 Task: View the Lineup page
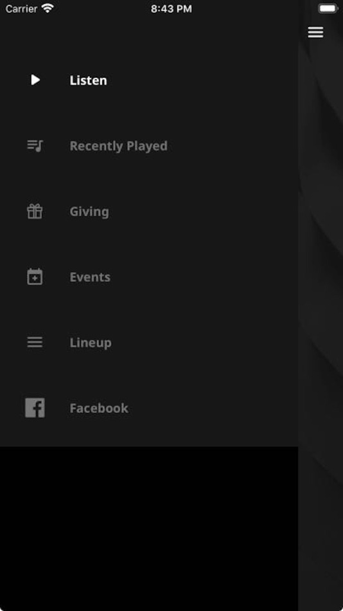click(91, 343)
